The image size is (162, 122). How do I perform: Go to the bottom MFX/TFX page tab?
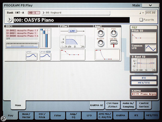pyautogui.click(x=152, y=115)
